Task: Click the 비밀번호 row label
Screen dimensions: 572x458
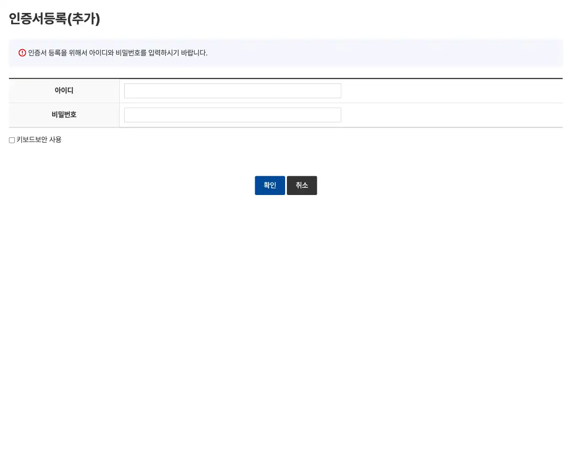Action: (x=64, y=114)
